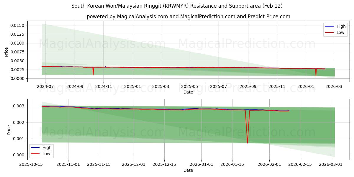This screenshot has height=177, width=354.
Task: Expand the top chart legend box
Action: coord(335,29)
